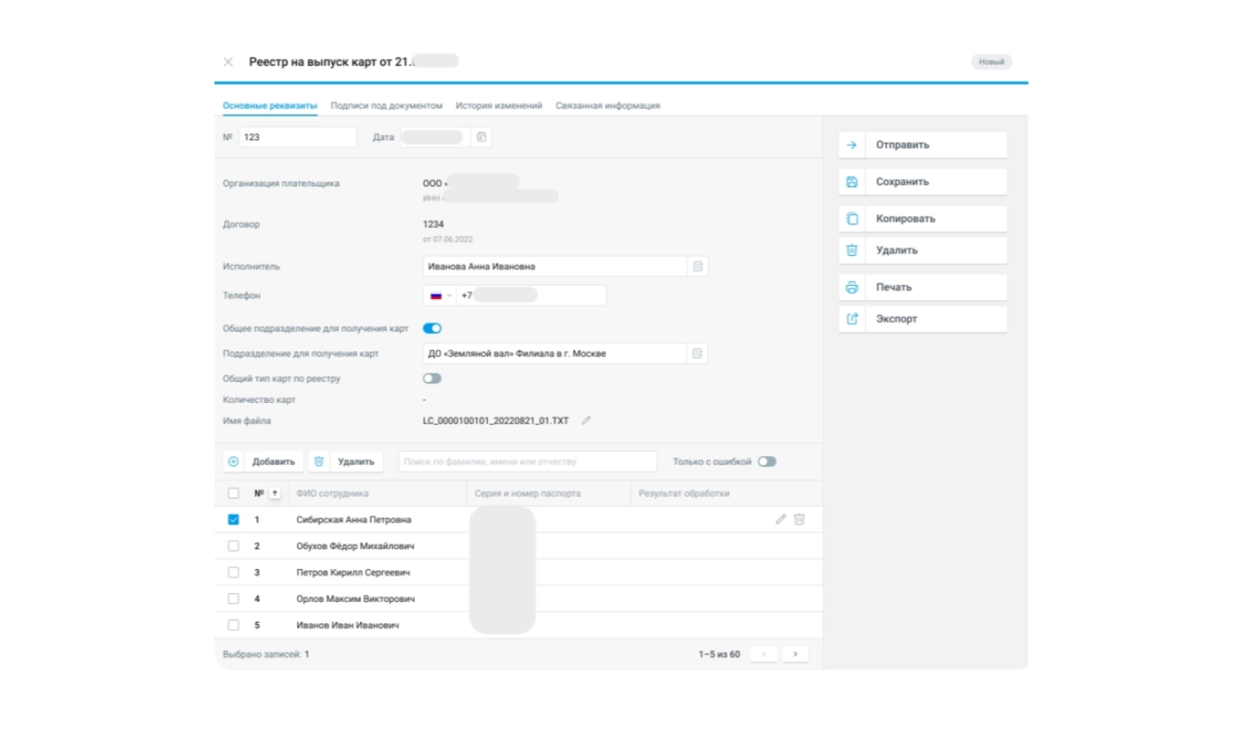Screen dimensions: 1247x731
Task: Click the Сохранить button label
Action: tap(902, 182)
